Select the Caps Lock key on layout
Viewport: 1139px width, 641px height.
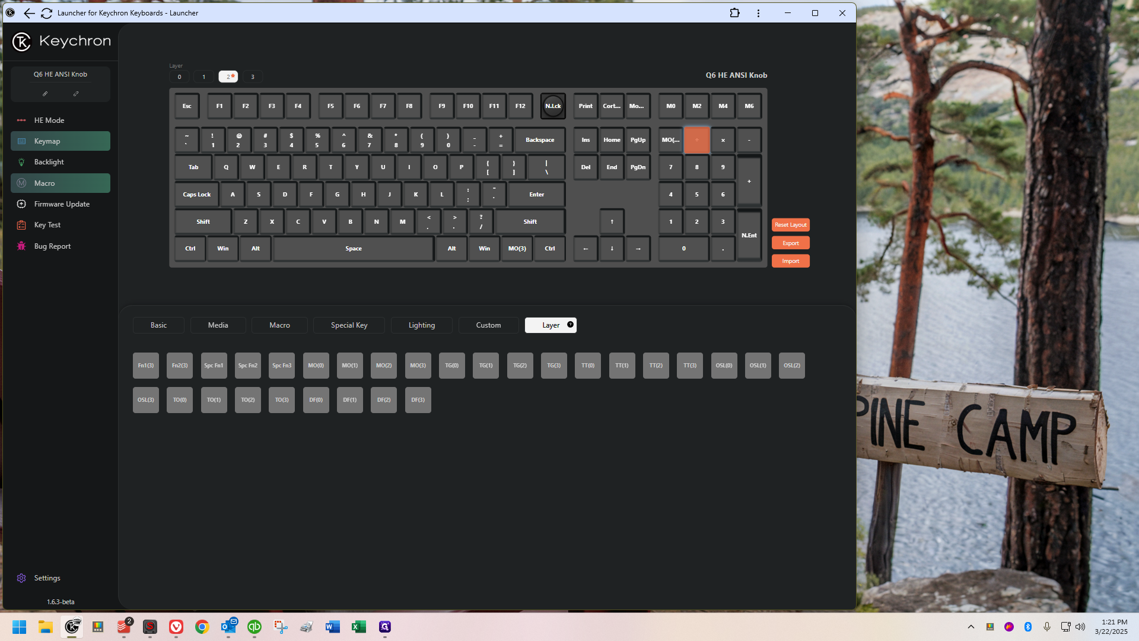pos(196,194)
